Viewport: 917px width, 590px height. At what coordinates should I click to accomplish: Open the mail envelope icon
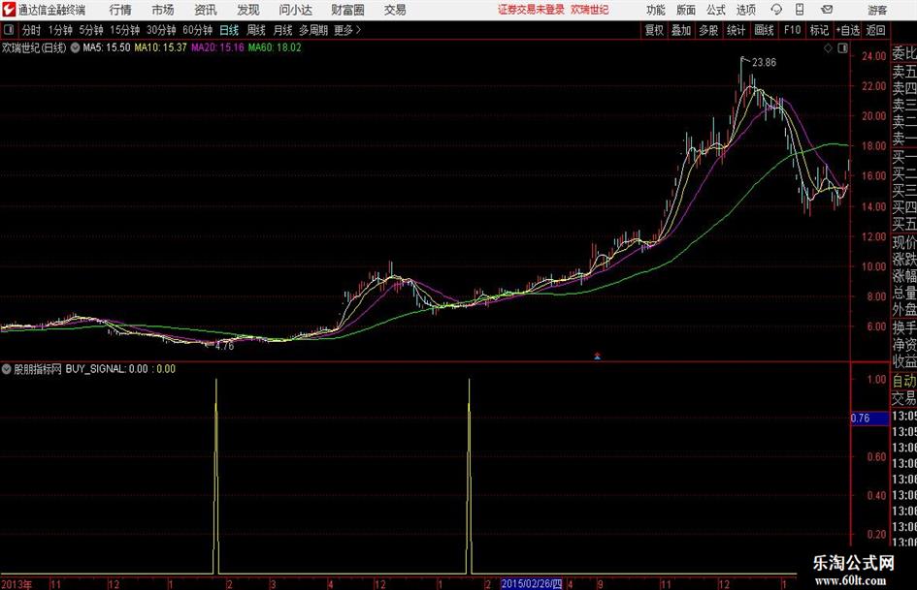827,10
